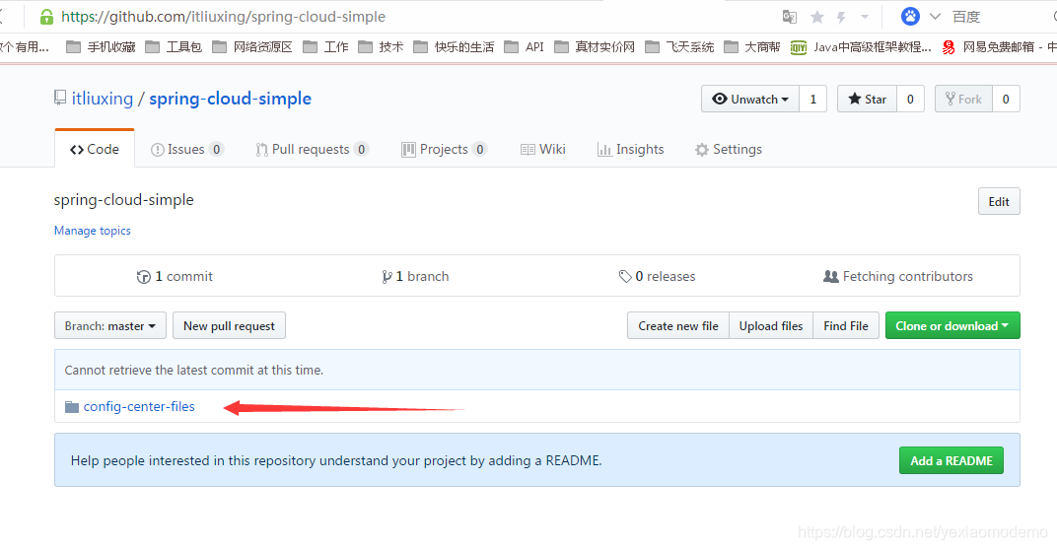Screen dimensions: 1057x550
Task: Bookmark page with the star icon in address bar
Action: pos(817,17)
